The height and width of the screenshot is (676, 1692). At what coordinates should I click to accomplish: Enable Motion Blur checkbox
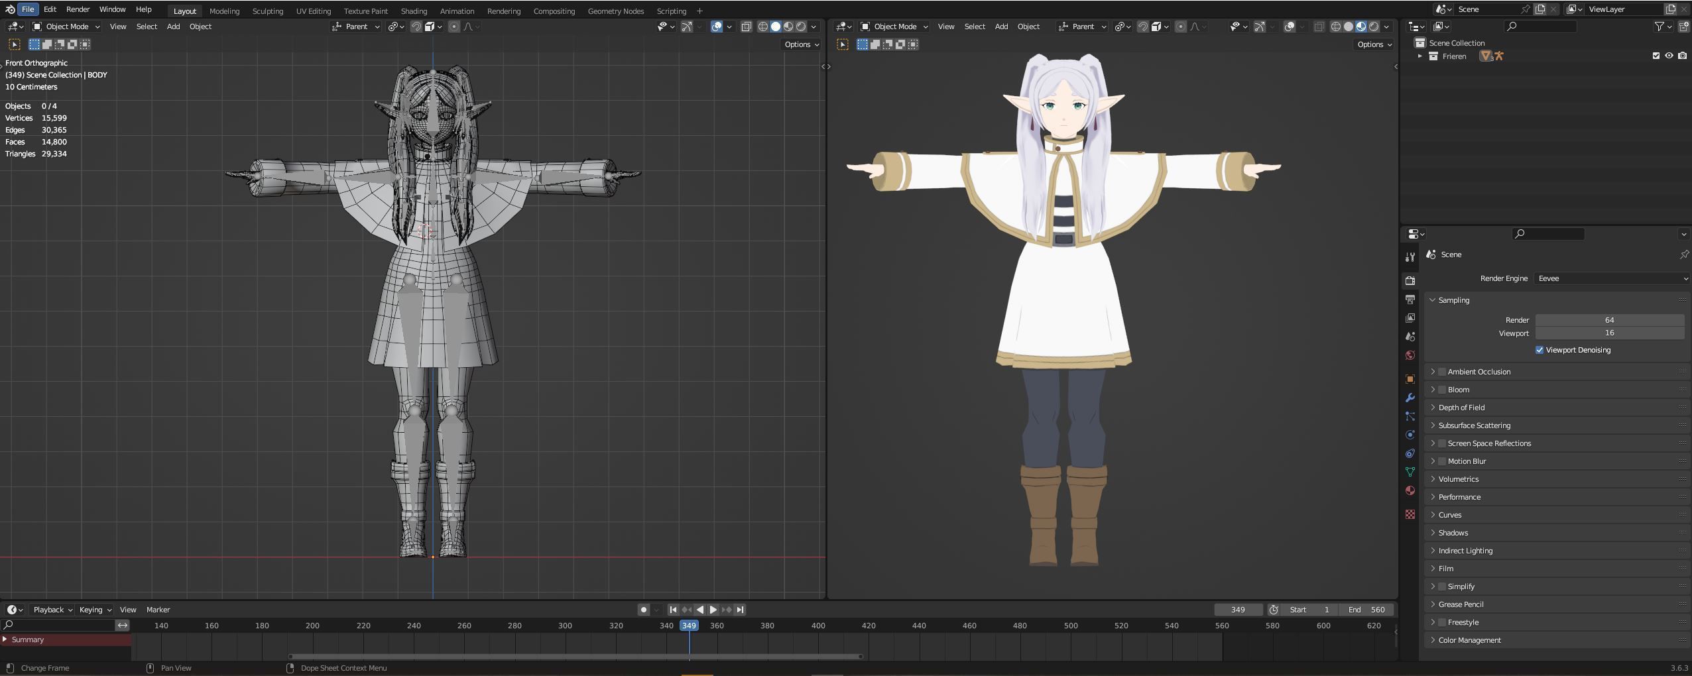coord(1442,461)
